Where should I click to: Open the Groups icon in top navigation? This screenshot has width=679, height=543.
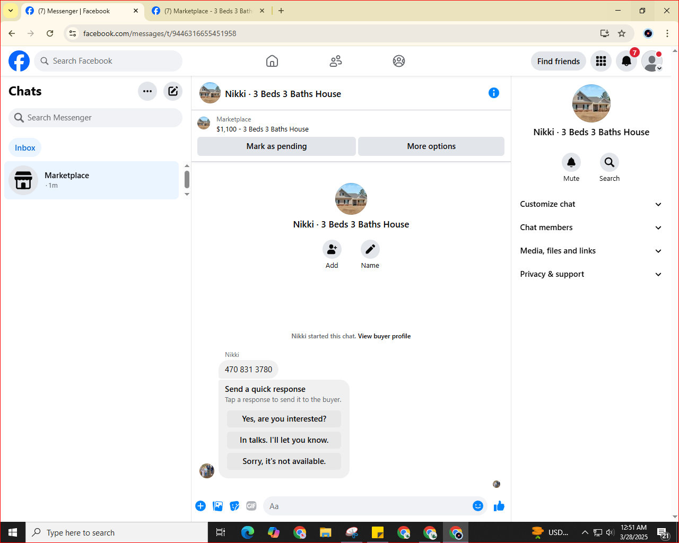click(x=399, y=61)
